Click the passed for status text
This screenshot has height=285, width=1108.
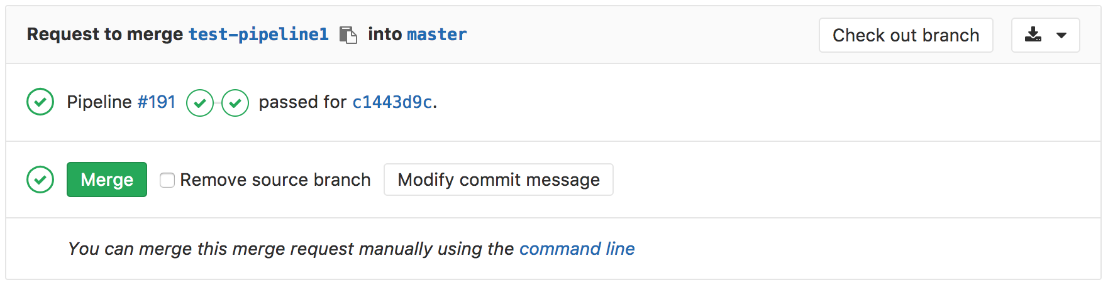tap(302, 102)
